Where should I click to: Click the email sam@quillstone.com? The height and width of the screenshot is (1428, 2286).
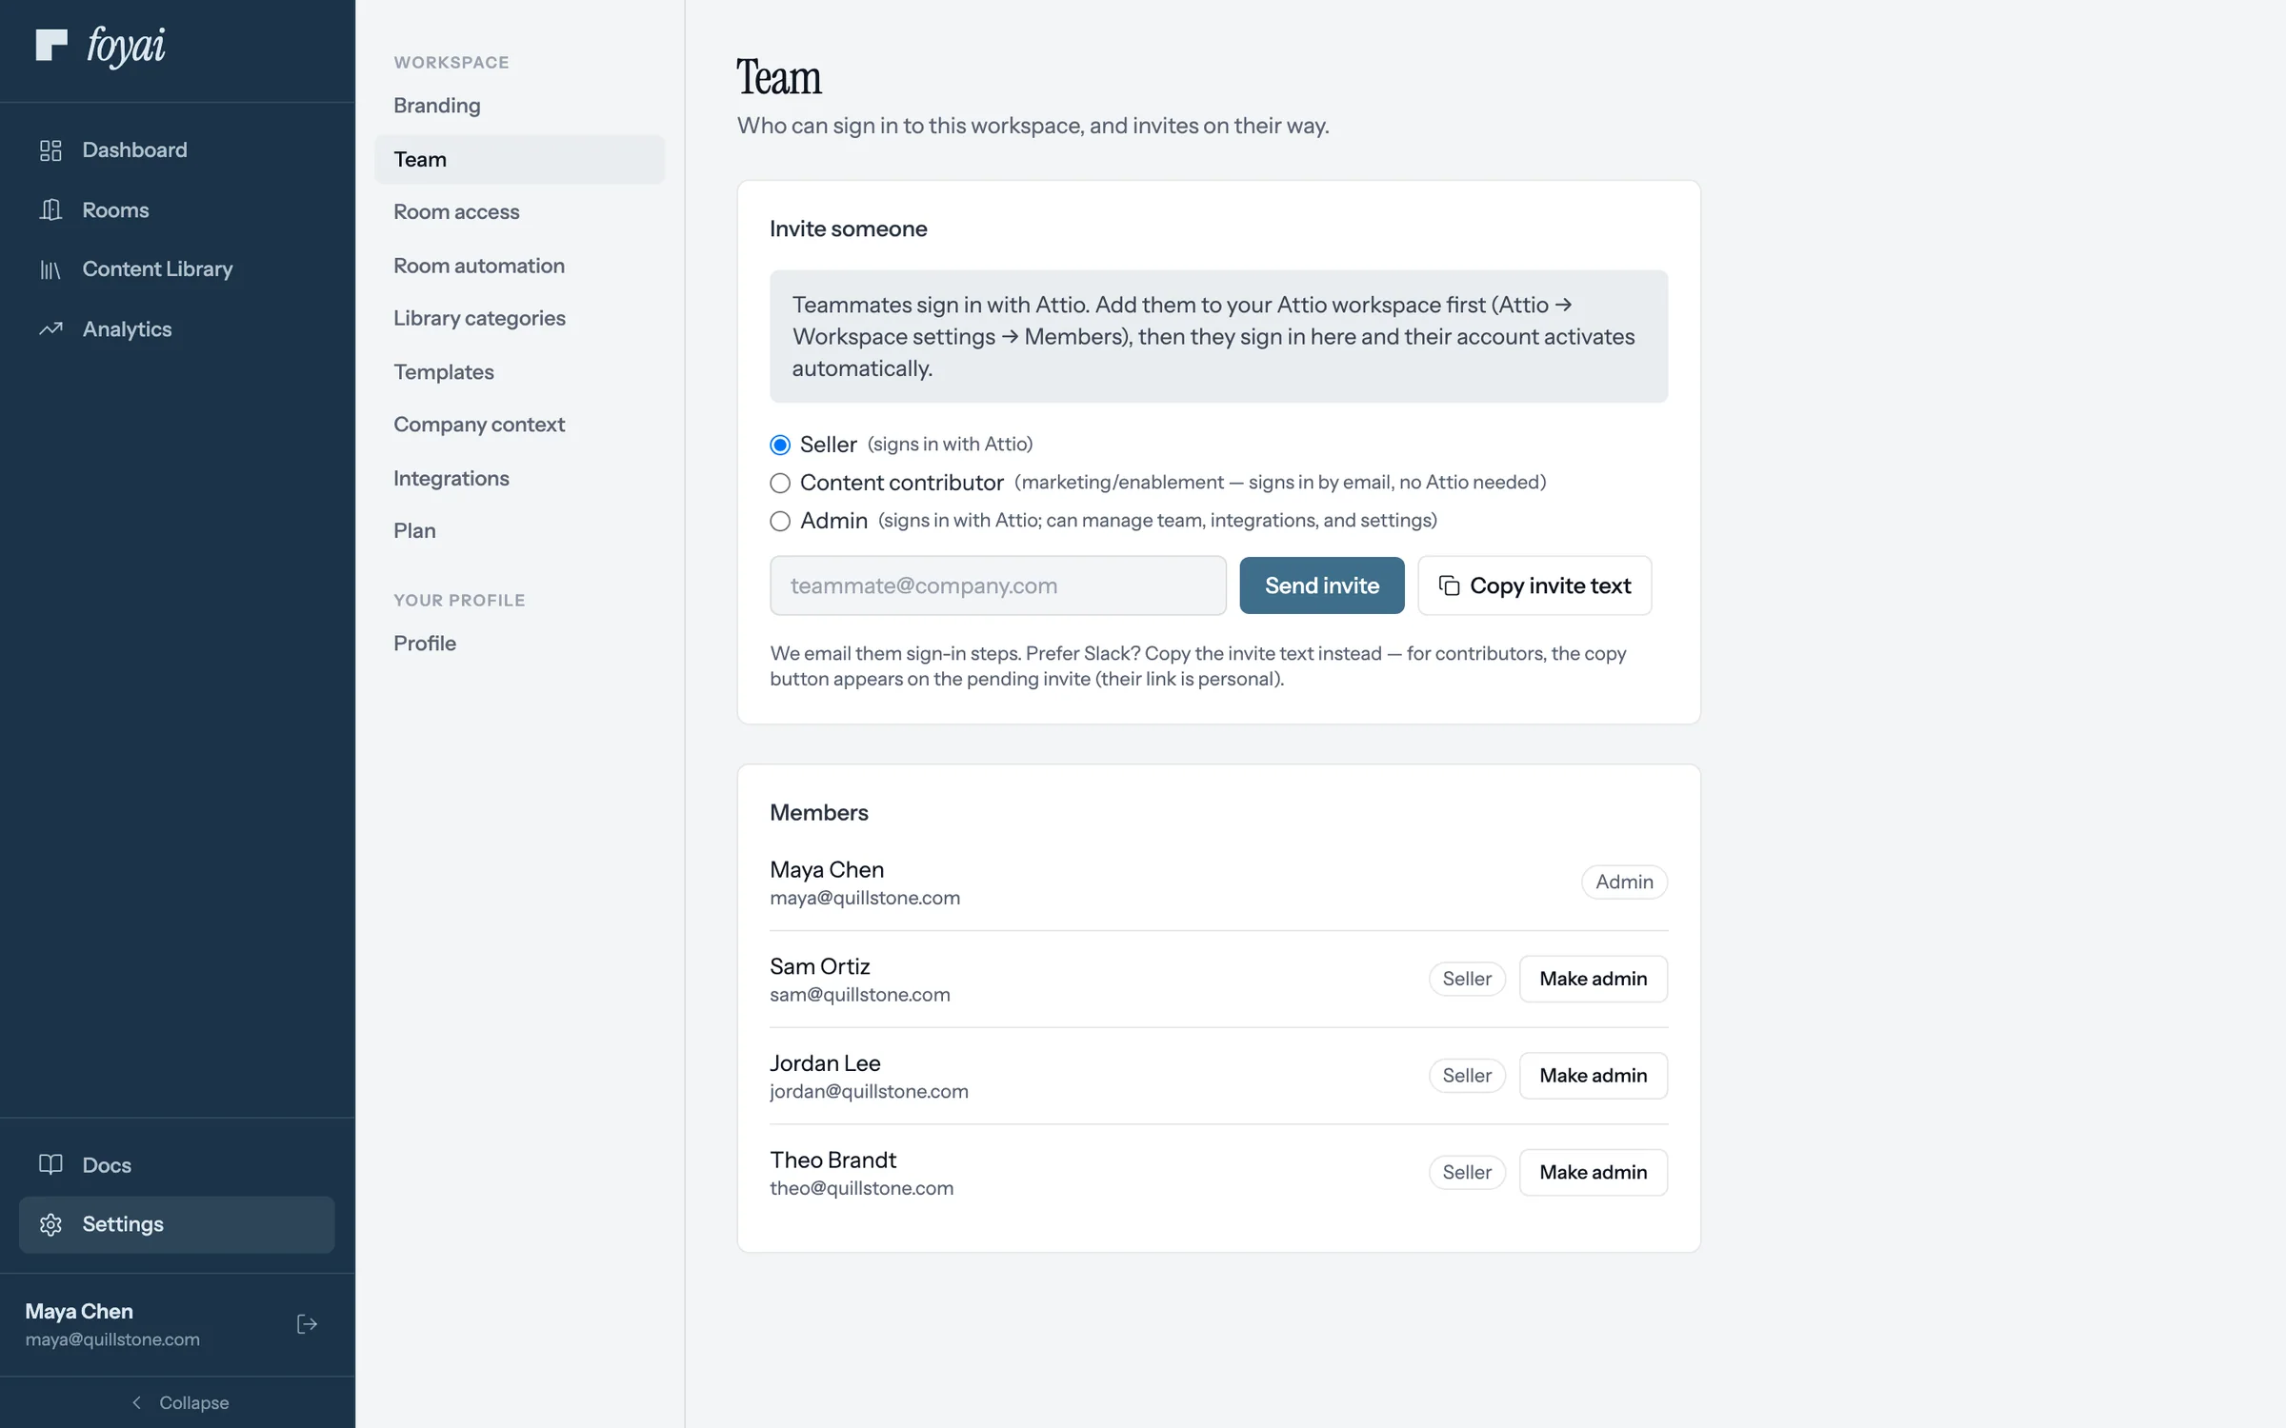tap(859, 995)
